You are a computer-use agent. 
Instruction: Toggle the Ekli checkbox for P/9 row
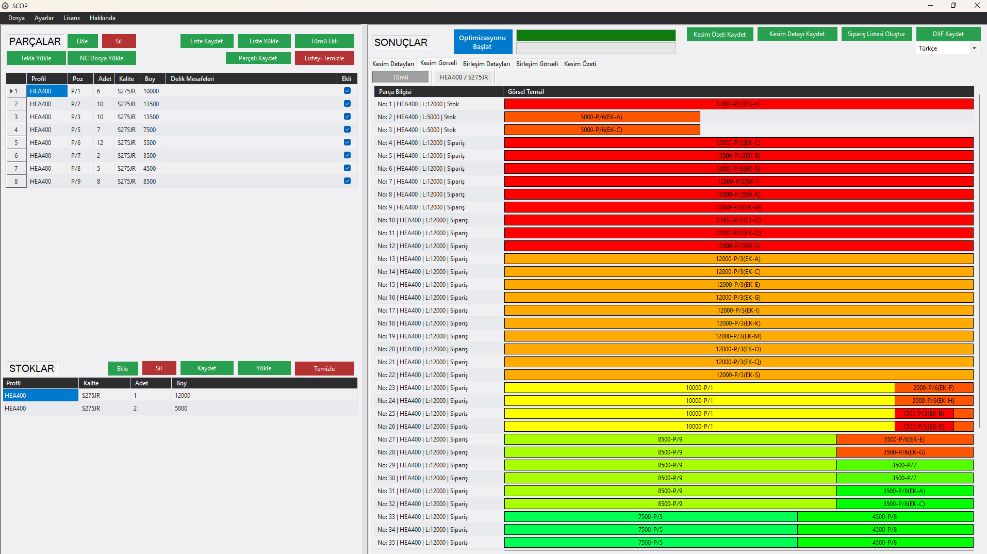[347, 181]
